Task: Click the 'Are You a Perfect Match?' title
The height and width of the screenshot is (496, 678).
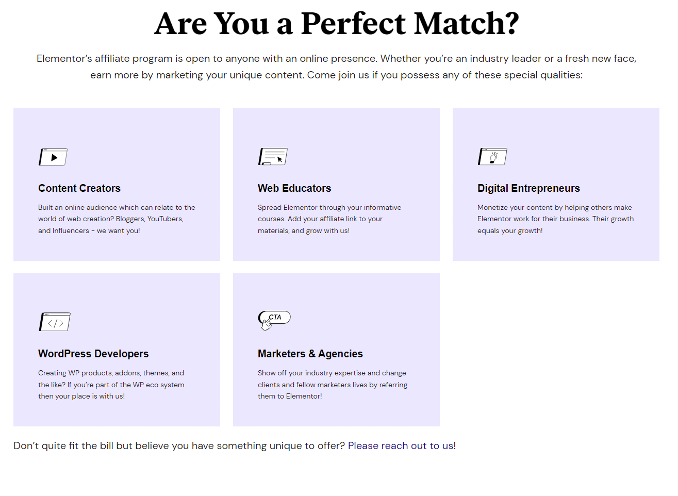Action: tap(337, 24)
